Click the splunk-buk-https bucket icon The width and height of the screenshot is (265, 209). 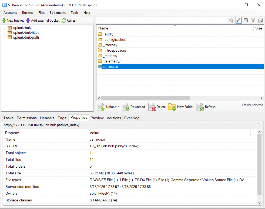pyautogui.click(x=10, y=33)
